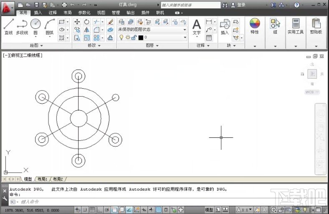329x214 pixels.
Task: Select the Line (直线) tool
Action: [x=9, y=26]
